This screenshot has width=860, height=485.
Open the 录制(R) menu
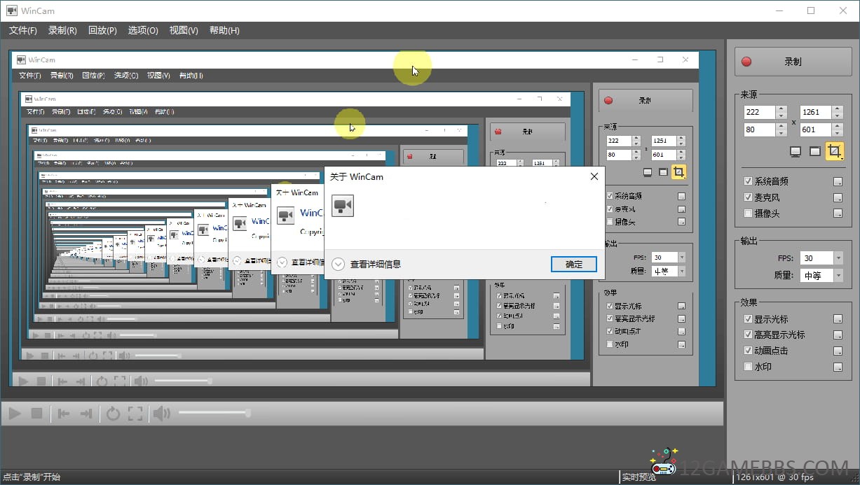(62, 30)
